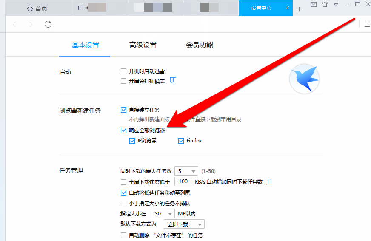371x241 pixels.
Task: Open the title bar dropdown triangle menu
Action: [x=336, y=4]
